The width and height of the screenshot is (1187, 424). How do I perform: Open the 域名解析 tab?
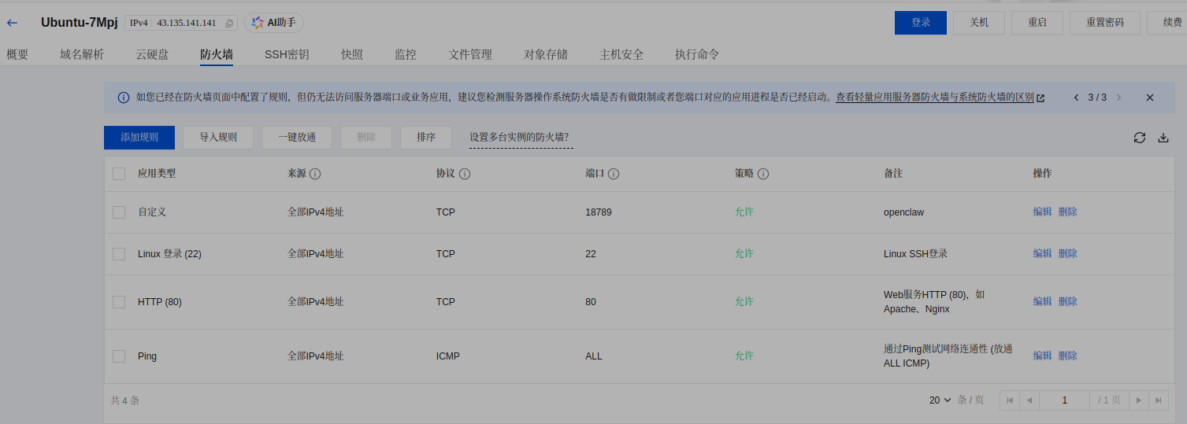click(82, 54)
